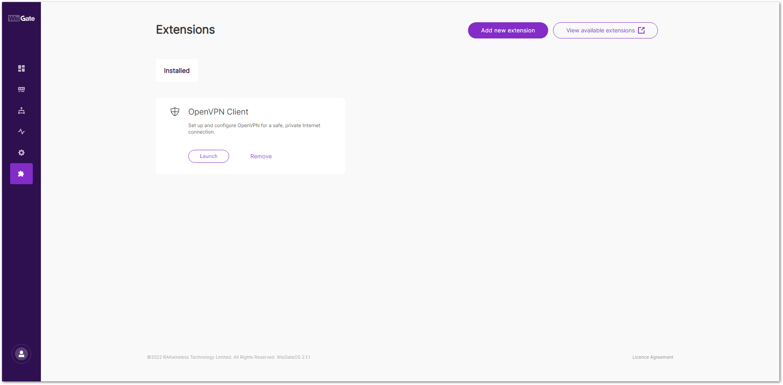Screen dimensions: 783x385
Task: Open View available extensions
Action: (600, 30)
